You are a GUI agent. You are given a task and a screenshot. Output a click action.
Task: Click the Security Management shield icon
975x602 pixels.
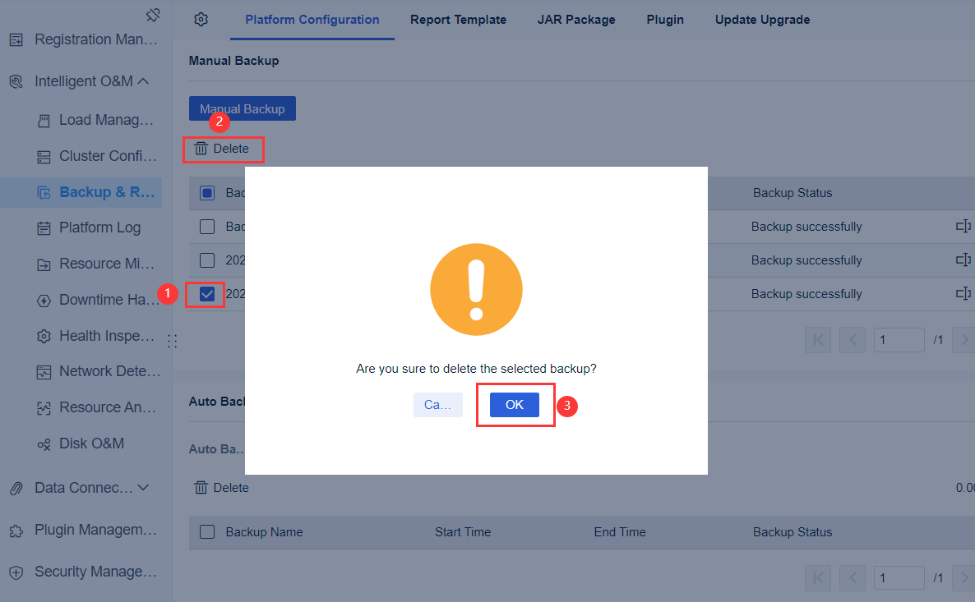click(x=16, y=572)
